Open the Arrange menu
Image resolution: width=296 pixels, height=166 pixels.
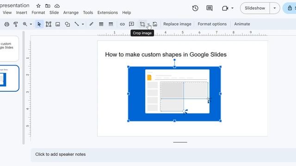point(71,12)
